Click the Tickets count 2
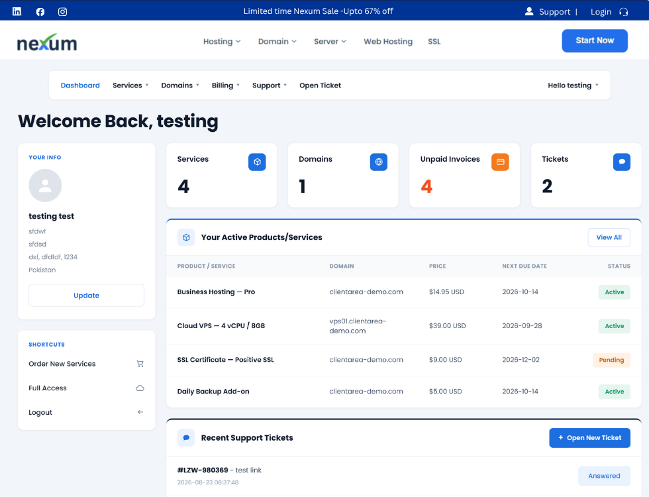This screenshot has height=497, width=649. pyautogui.click(x=547, y=186)
